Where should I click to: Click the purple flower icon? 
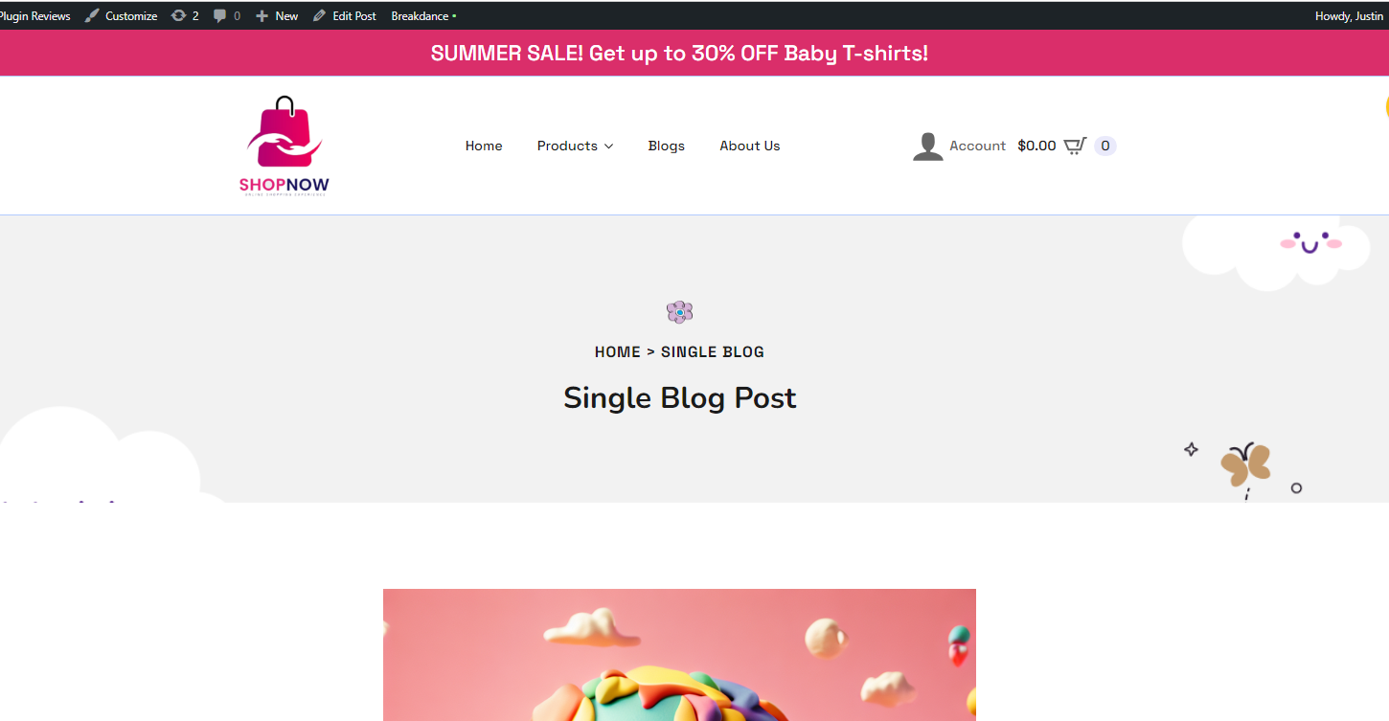pyautogui.click(x=679, y=312)
